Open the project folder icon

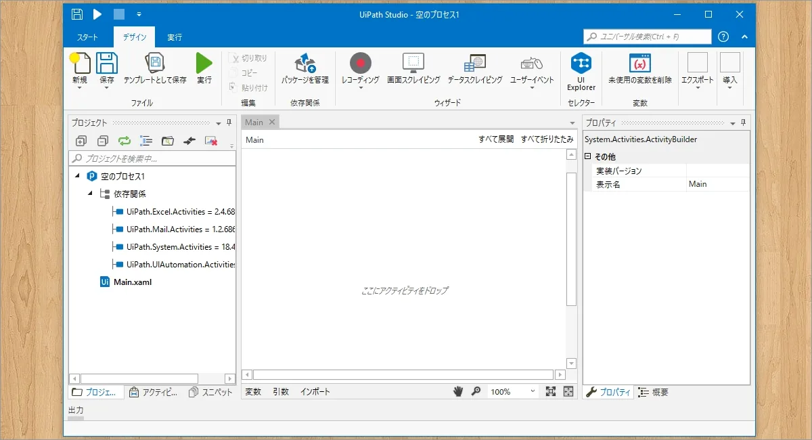[x=167, y=141]
